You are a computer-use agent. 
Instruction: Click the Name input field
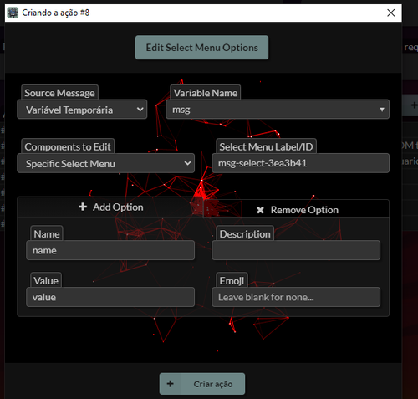[x=110, y=250]
